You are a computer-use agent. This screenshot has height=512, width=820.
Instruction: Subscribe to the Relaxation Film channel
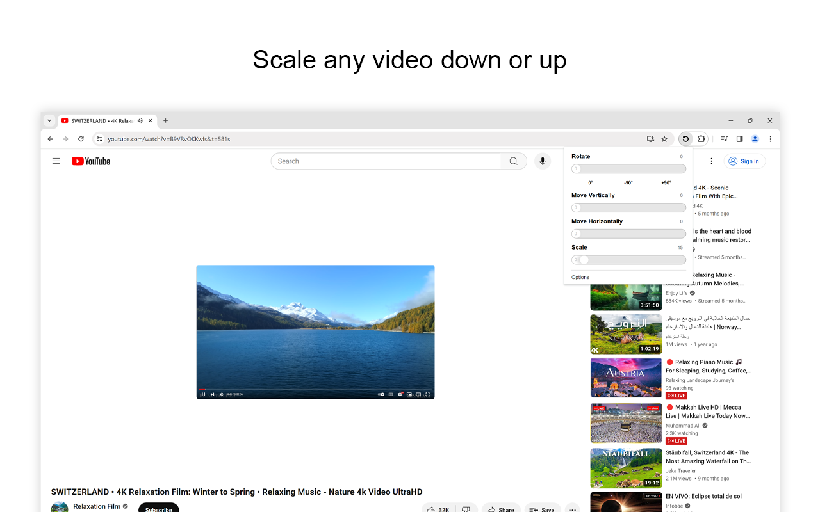pyautogui.click(x=158, y=509)
